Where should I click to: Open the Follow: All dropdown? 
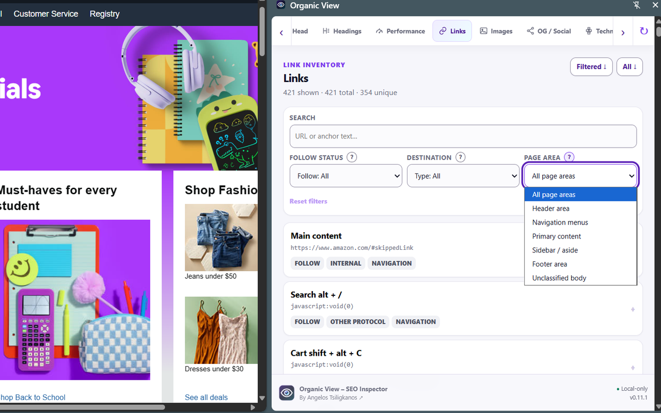click(346, 176)
